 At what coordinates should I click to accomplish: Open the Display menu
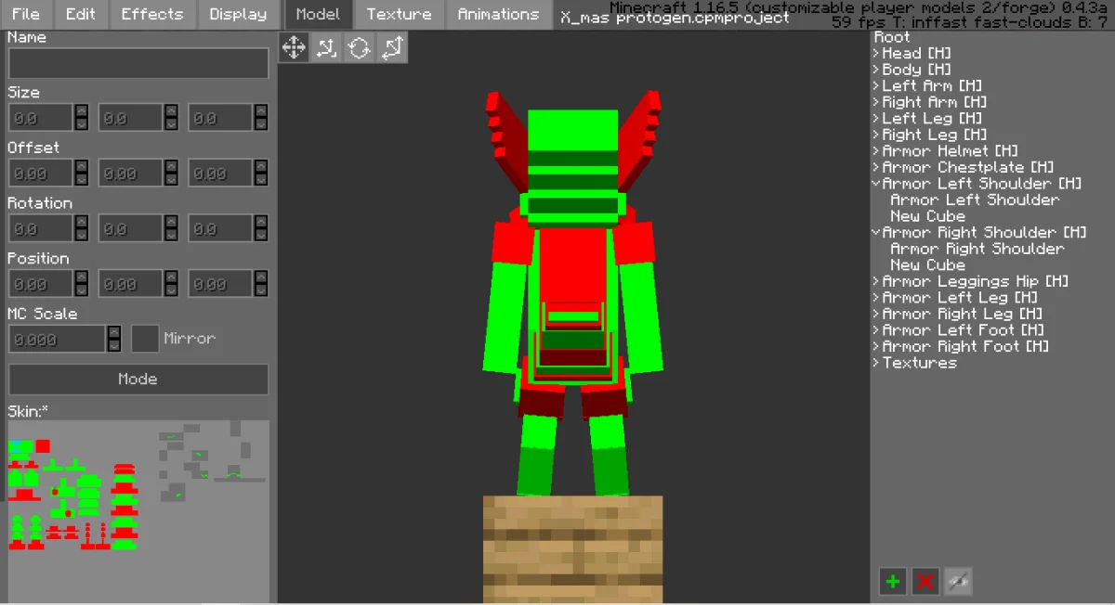(x=238, y=14)
